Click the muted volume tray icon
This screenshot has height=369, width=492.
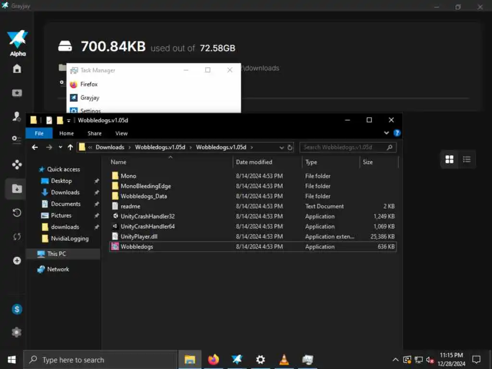coord(430,360)
